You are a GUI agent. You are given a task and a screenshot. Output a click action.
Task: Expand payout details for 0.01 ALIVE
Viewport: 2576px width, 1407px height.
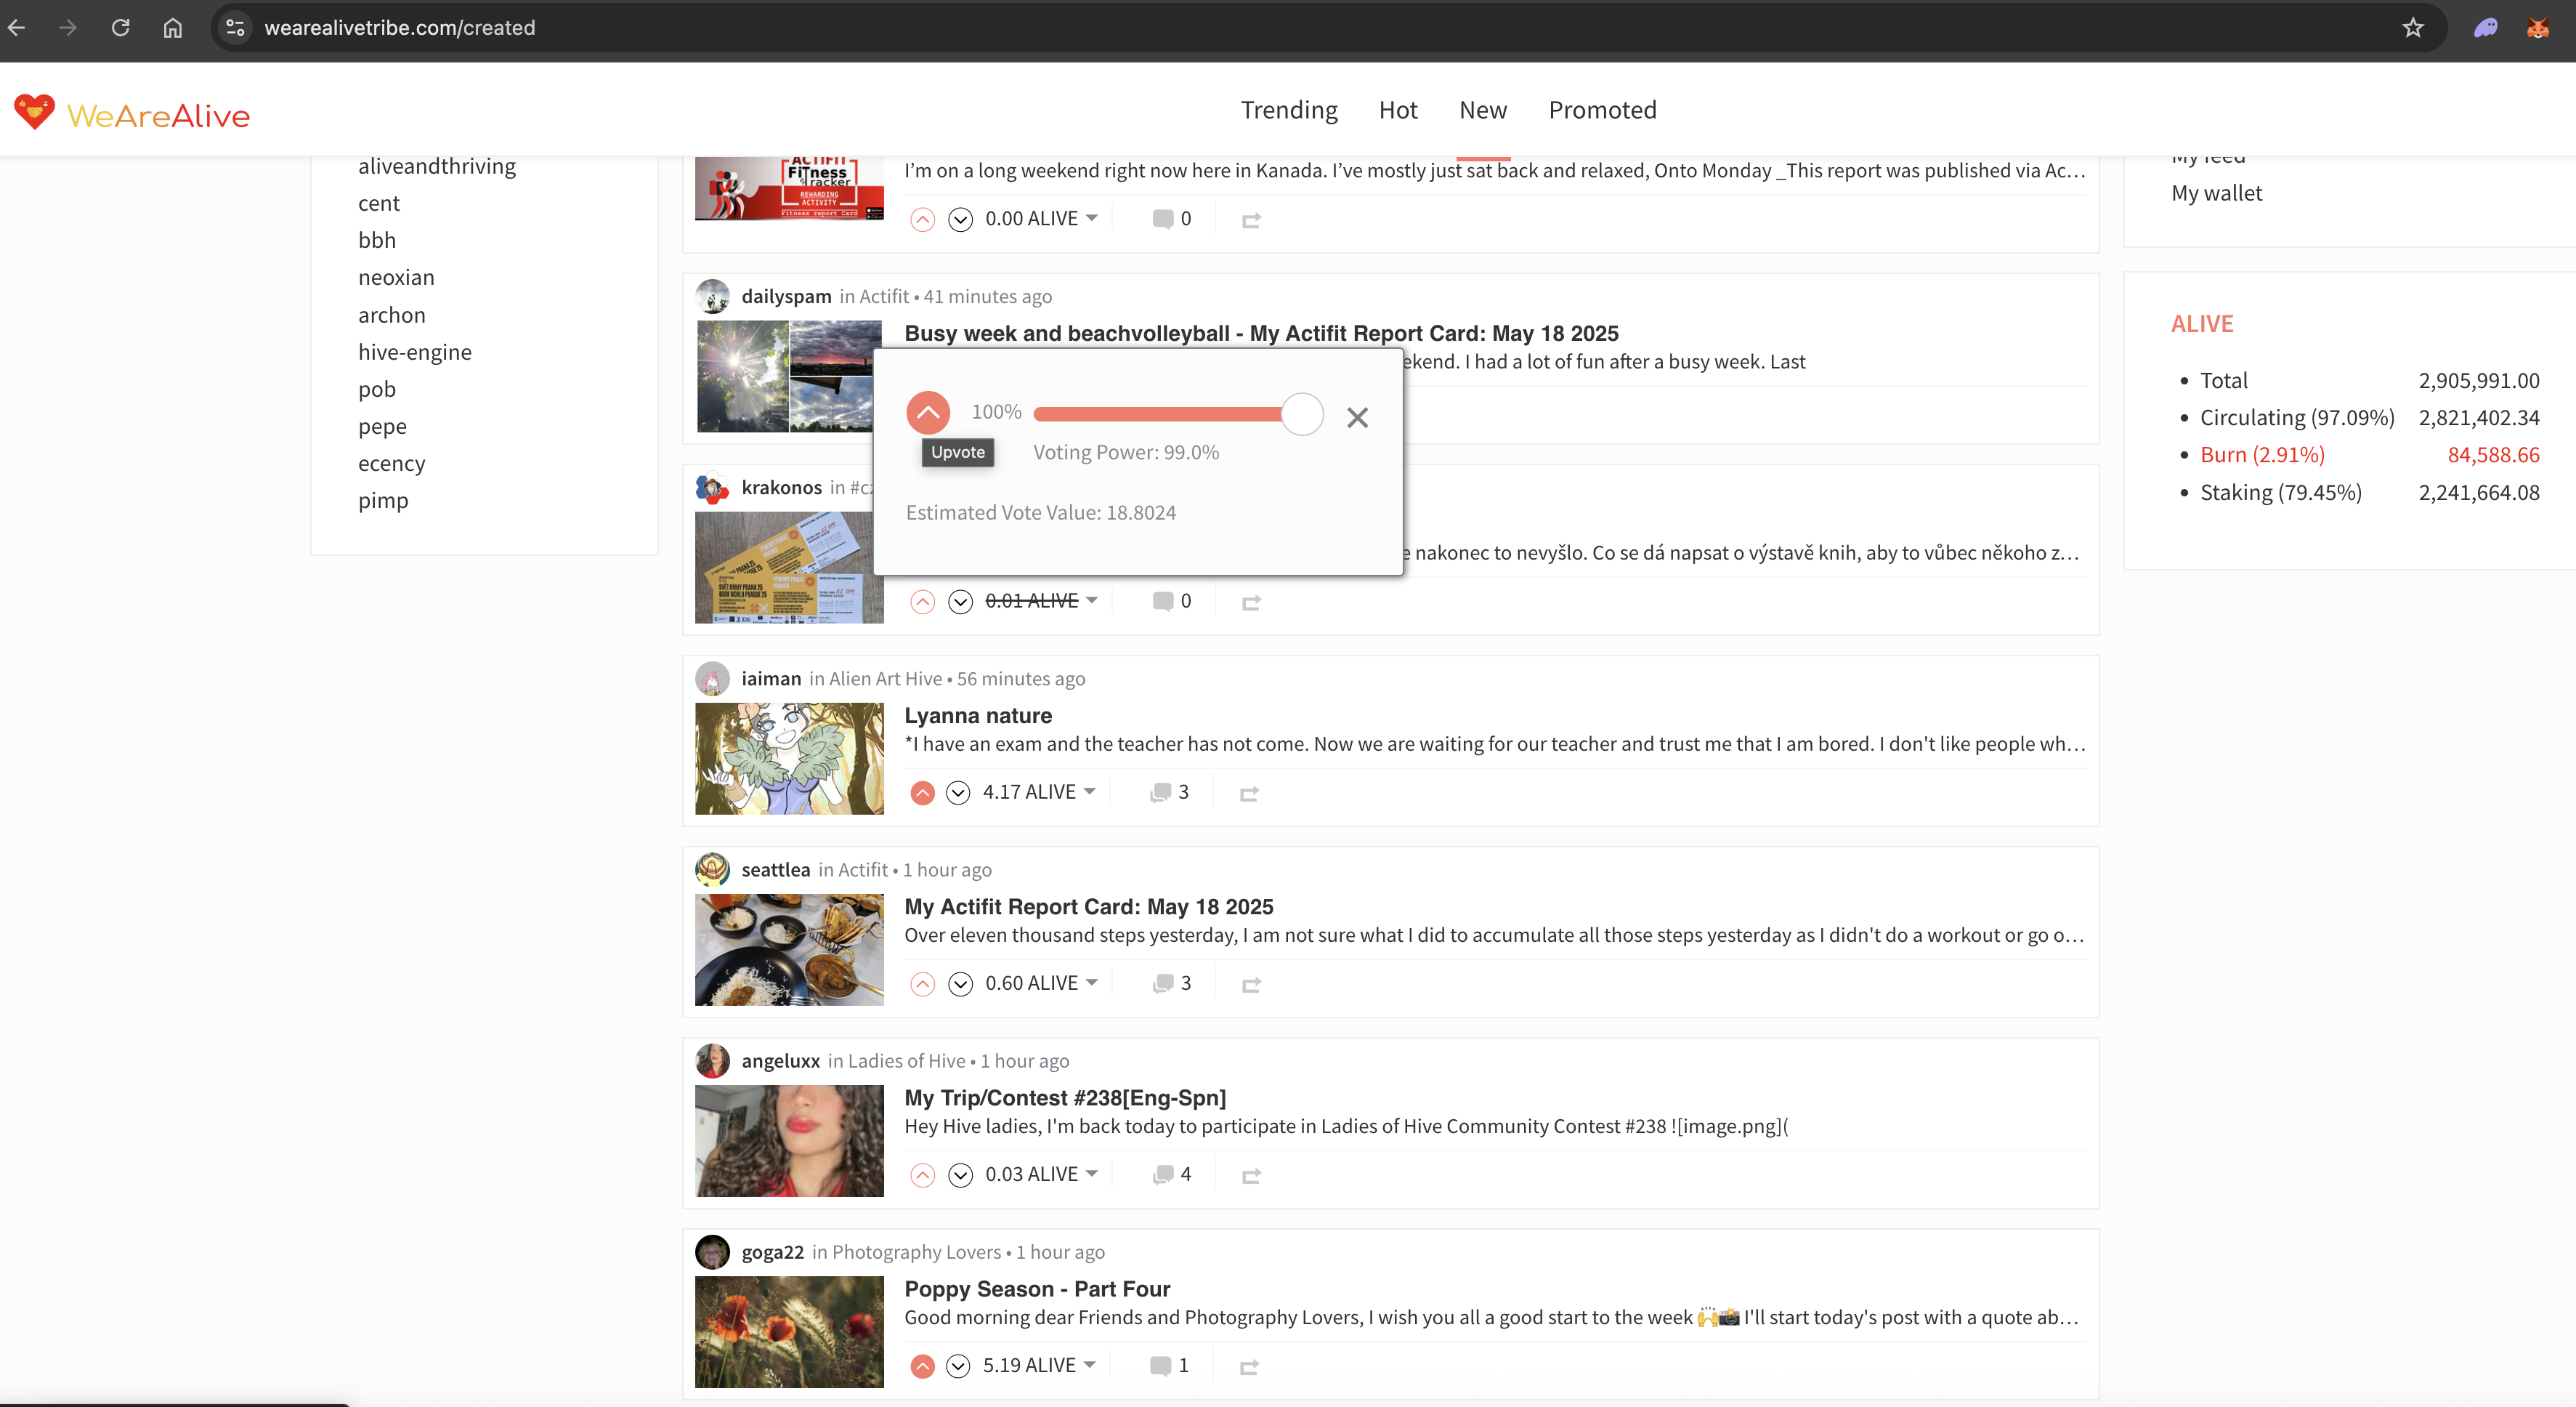coord(1091,600)
